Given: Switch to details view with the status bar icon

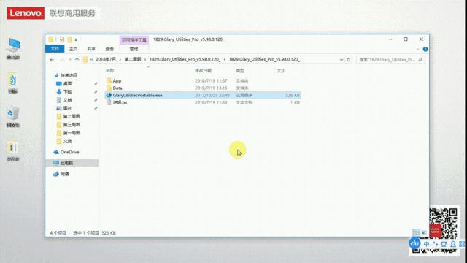Looking at the screenshot, I should [416, 232].
